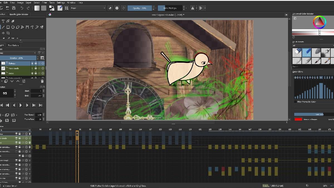Enable horizontal mirror tool icon

coord(192,8)
